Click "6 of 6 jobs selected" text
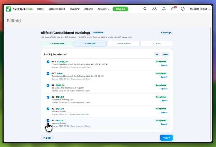This screenshot has width=216, height=147. 55,54
